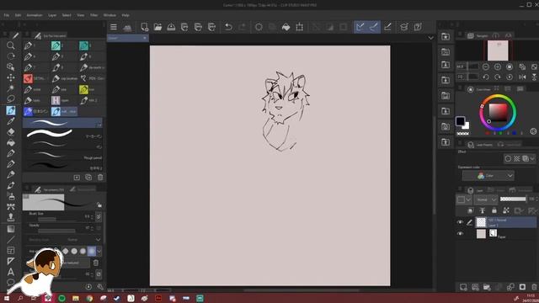Toggle Lock Layer in the Layer panel
The height and width of the screenshot is (303, 539).
[x=494, y=210]
